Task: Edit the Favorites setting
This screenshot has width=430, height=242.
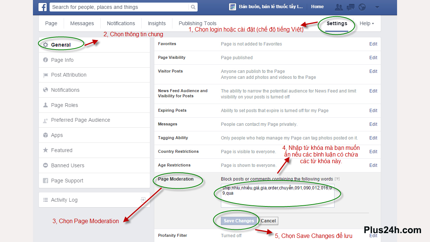Action: 373,44
